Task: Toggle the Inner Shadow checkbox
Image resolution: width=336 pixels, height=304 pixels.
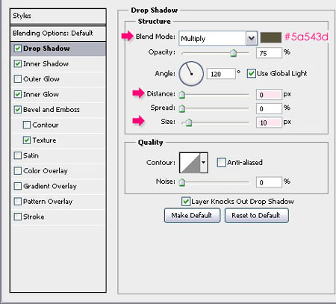Action: click(x=18, y=63)
